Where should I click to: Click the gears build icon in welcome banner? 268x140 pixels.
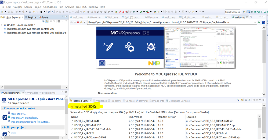(x=129, y=47)
